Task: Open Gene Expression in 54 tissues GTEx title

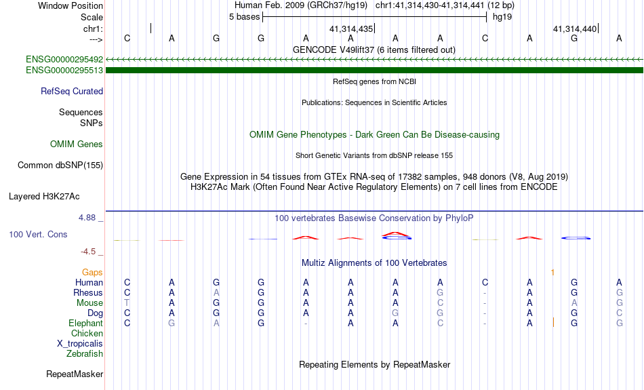Action: 374,177
